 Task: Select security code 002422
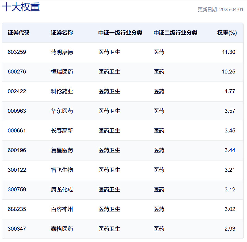point(17,91)
